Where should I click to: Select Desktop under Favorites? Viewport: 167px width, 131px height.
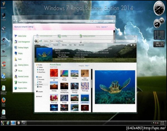pos(40,67)
